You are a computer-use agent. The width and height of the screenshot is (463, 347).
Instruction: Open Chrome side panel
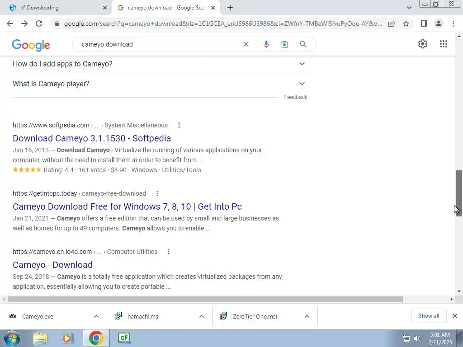[x=424, y=23]
